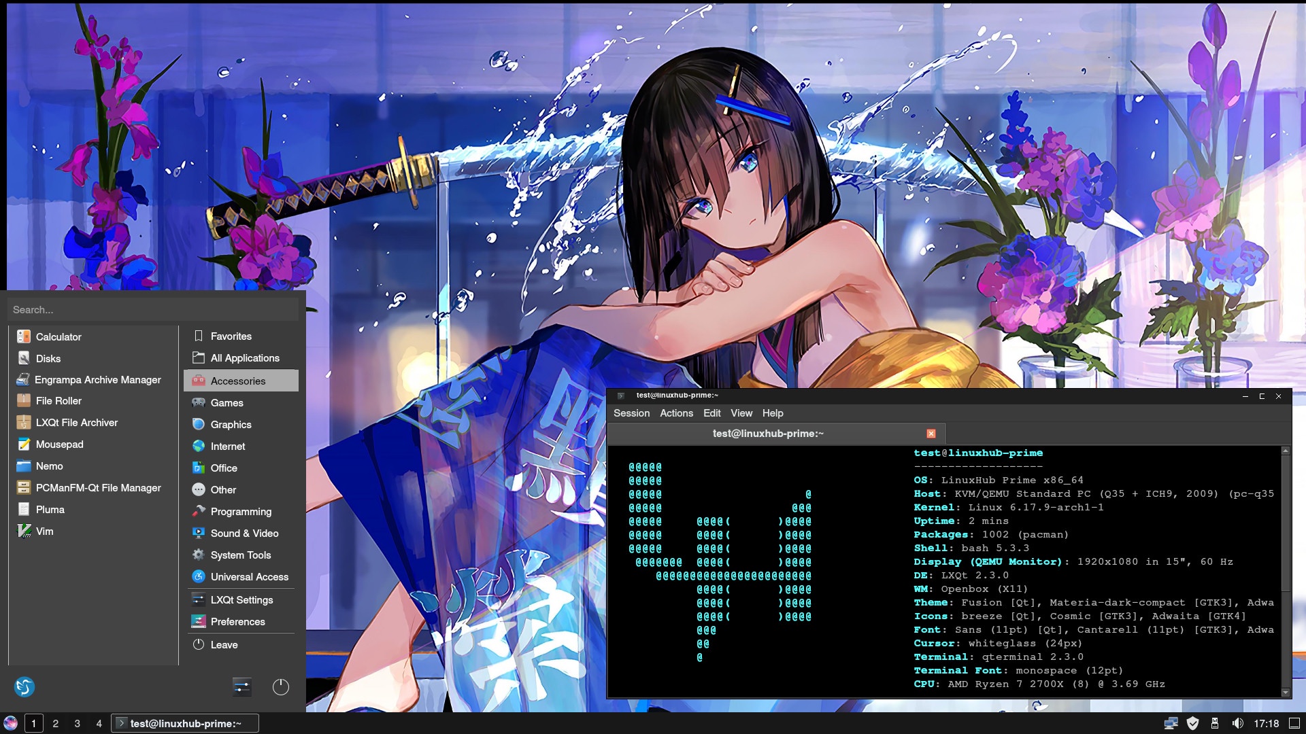This screenshot has width=1306, height=734.
Task: Open the terminal's Session menu
Action: click(631, 413)
